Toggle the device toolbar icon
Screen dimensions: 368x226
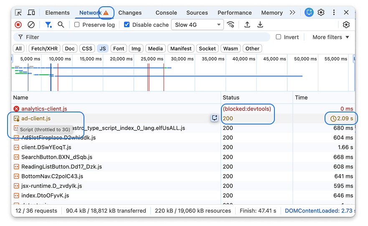31,13
